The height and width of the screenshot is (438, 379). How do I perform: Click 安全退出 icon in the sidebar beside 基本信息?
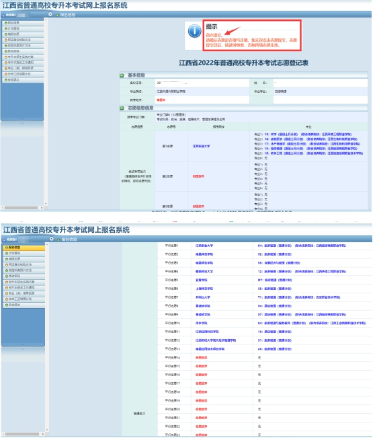tap(6, 80)
